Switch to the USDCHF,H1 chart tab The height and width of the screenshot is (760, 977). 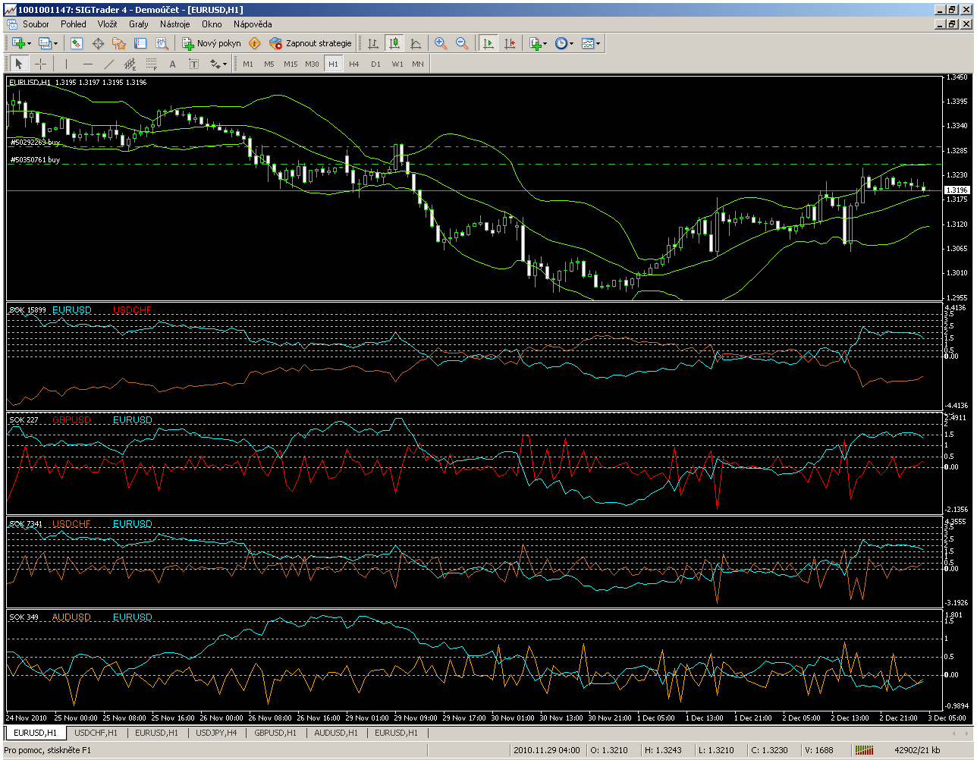tap(96, 733)
